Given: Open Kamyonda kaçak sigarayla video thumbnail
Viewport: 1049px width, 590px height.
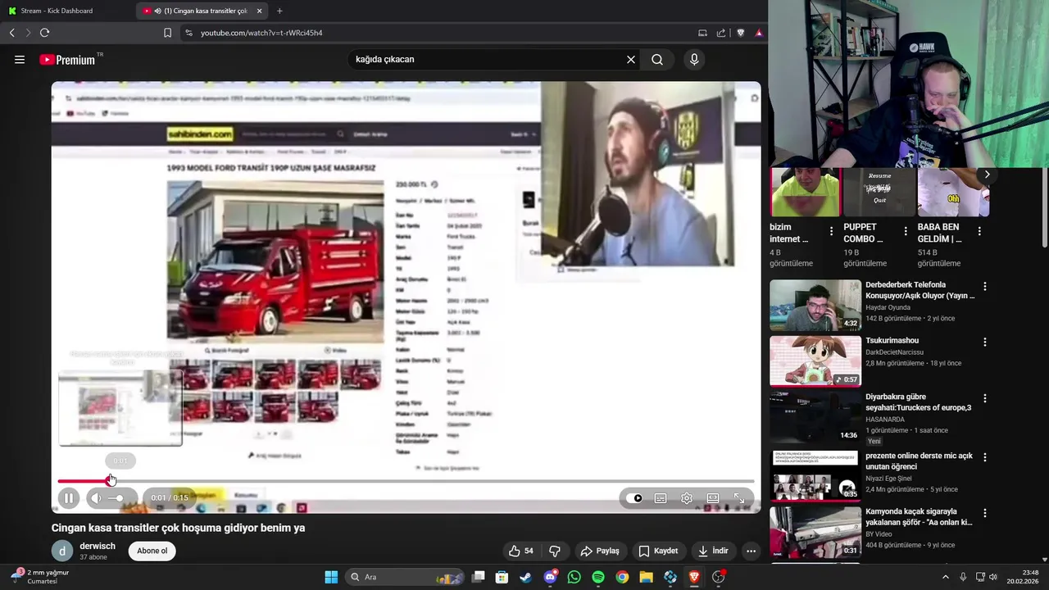Looking at the screenshot, I should (815, 533).
